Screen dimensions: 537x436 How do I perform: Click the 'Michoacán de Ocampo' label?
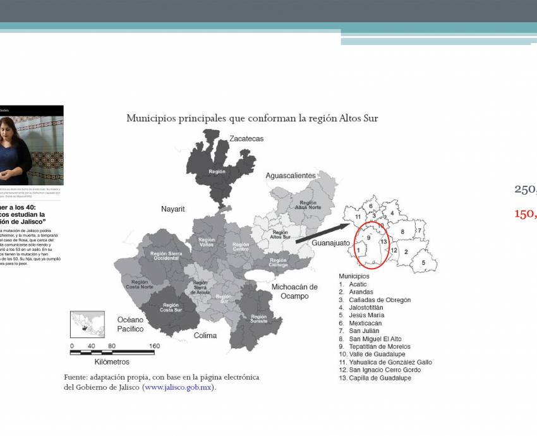[x=294, y=291]
